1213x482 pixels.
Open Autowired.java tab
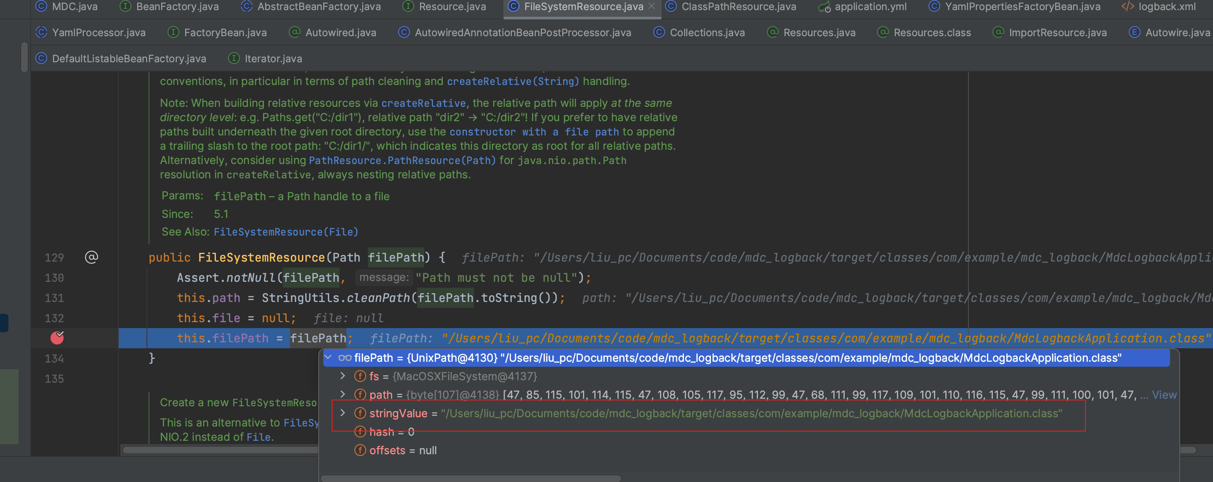333,32
